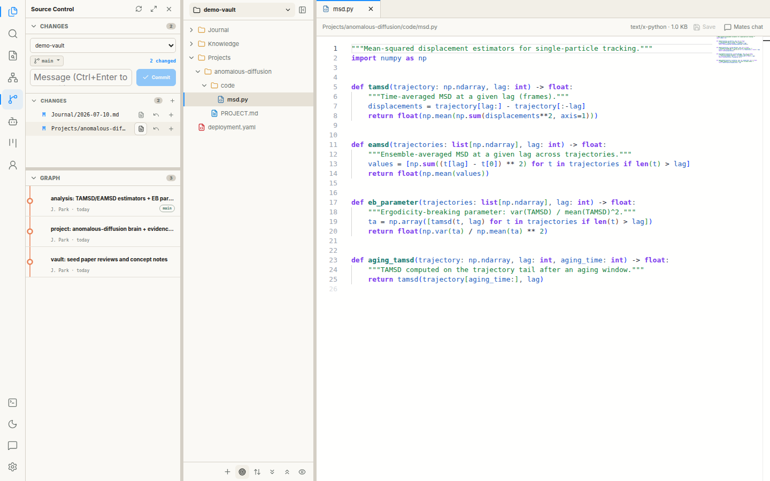The image size is (770, 481).
Task: Open the terminal panel icon
Action: (13, 402)
